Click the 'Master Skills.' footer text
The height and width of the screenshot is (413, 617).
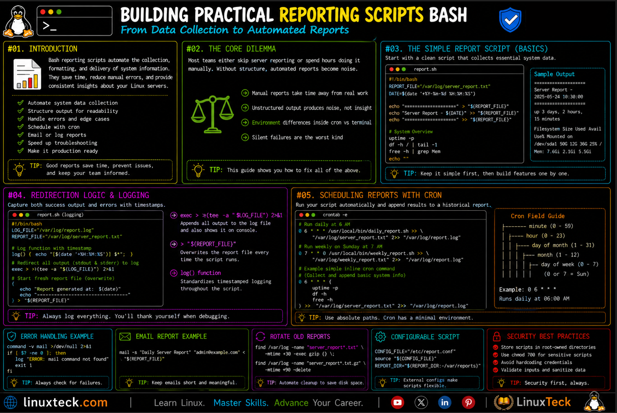(241, 402)
